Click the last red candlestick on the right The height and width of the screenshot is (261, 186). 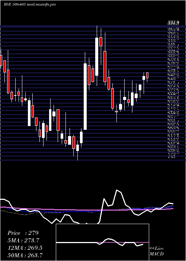(x=147, y=75)
